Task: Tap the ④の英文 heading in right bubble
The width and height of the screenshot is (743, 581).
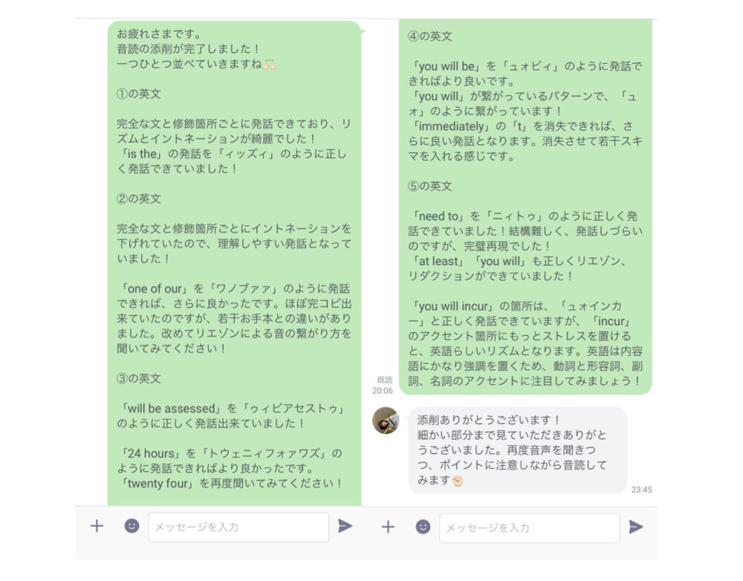Action: 429,36
